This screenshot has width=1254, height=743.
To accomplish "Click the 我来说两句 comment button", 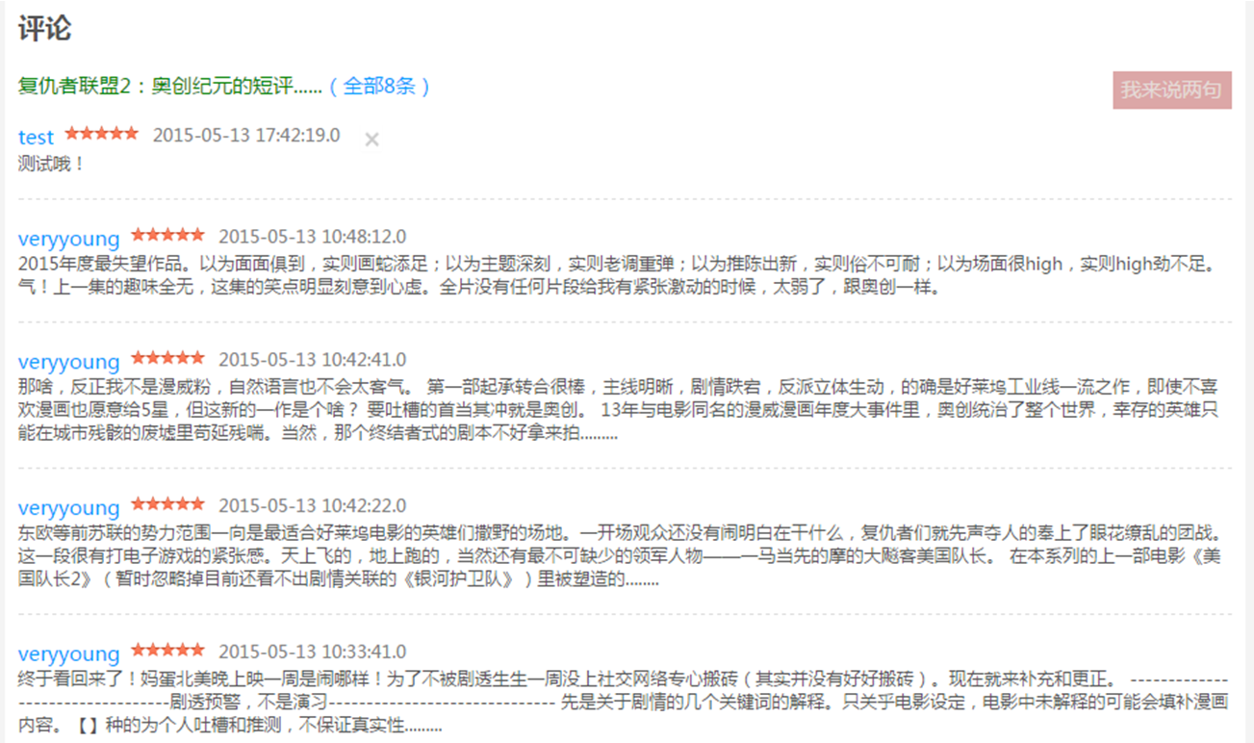I will (x=1171, y=90).
